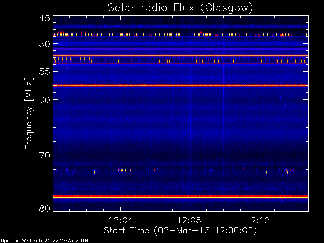
Task: Click the plot title 'Solar radio Flux (Glasgow)'
Action: [180, 8]
